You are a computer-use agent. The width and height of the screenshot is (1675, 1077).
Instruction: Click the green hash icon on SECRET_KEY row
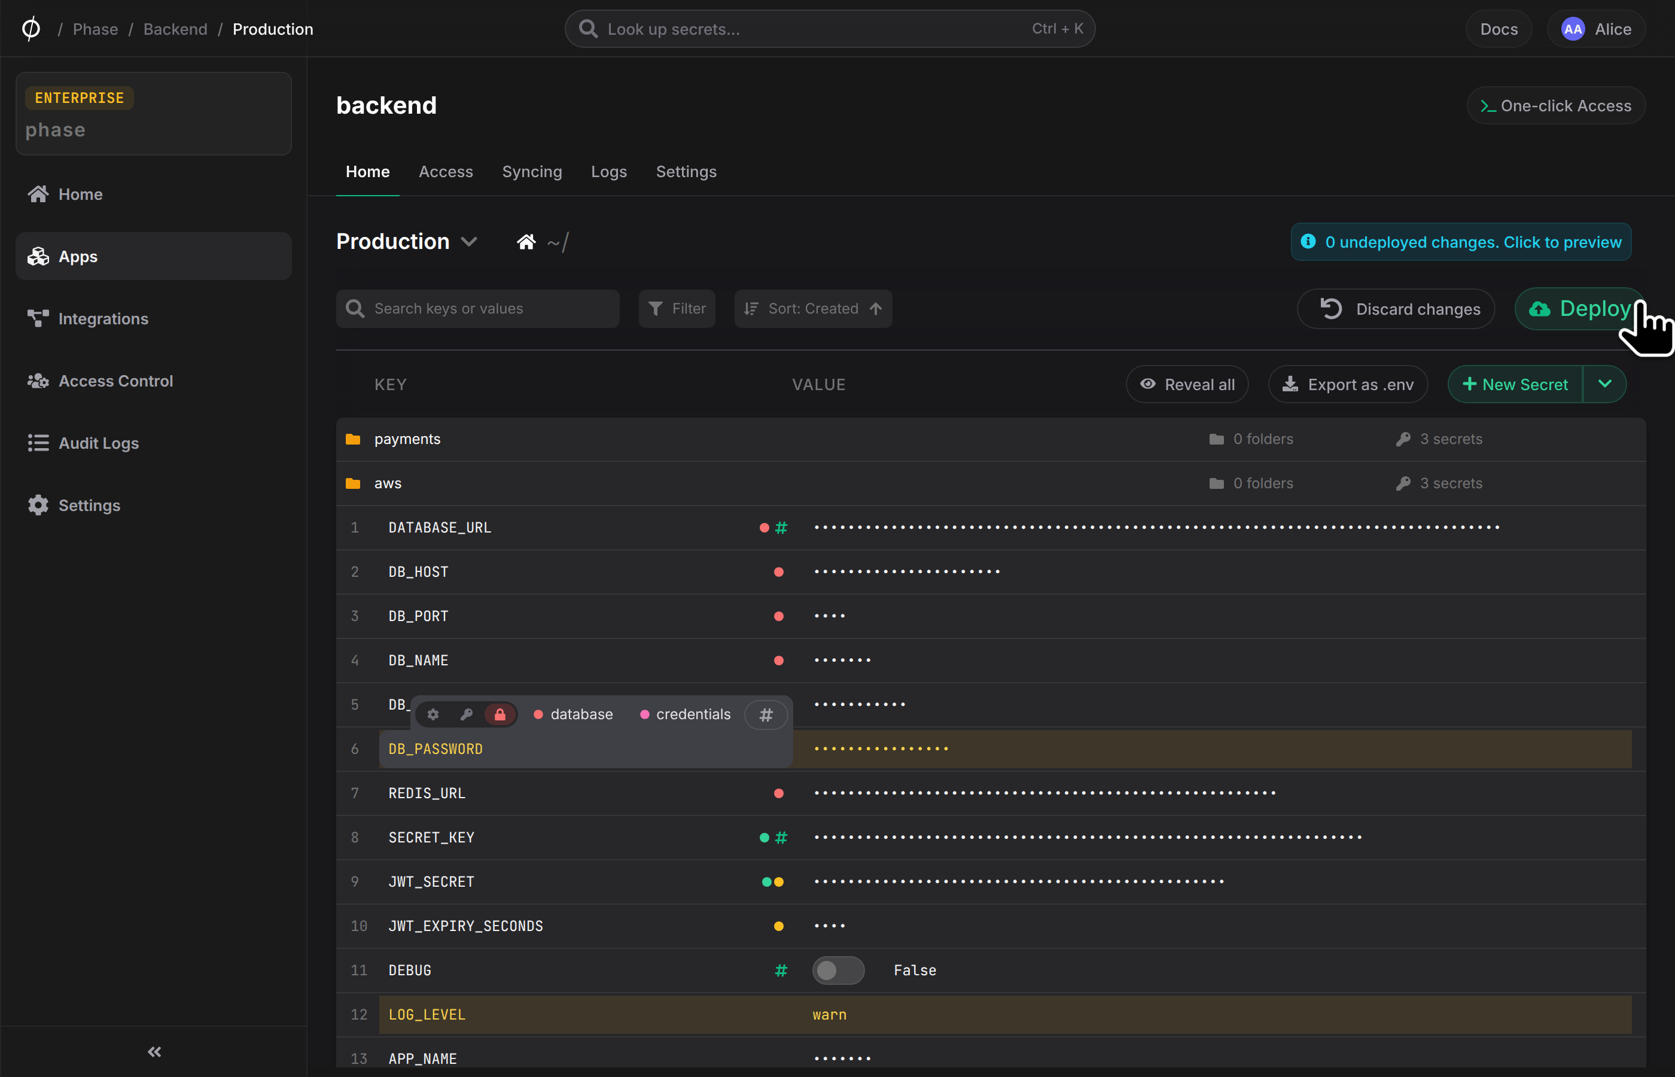[781, 838]
